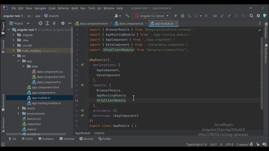Open Angular CLI Server run configuration dropdown
This screenshot has height=151, width=269.
(x=152, y=16)
